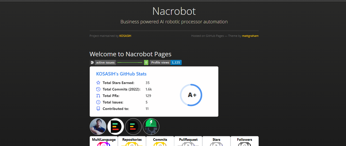Screen dimensions: 346x146
Task: Click the Contributed to label
Action: click(x=116, y=109)
